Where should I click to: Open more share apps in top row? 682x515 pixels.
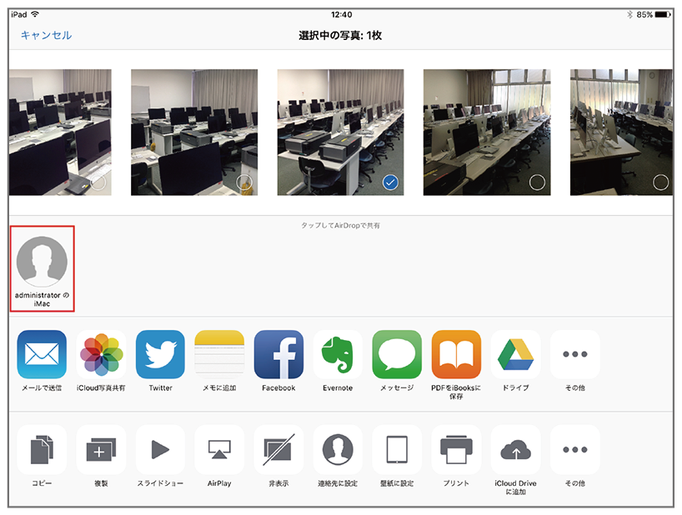pos(574,355)
